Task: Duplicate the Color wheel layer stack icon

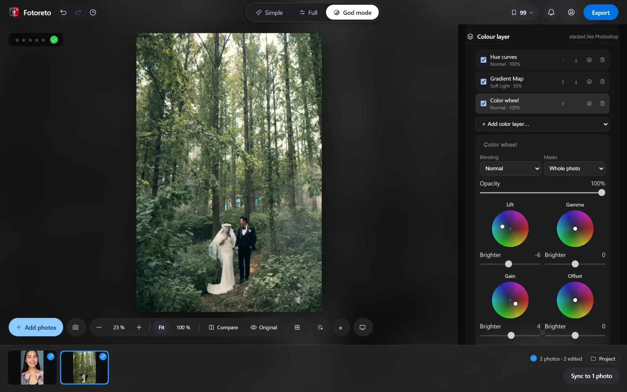Action: (589, 103)
